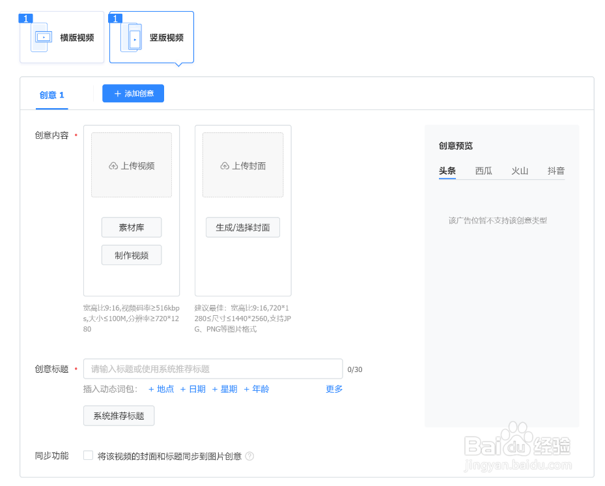
Task: Click the creative title input field
Action: 213,369
